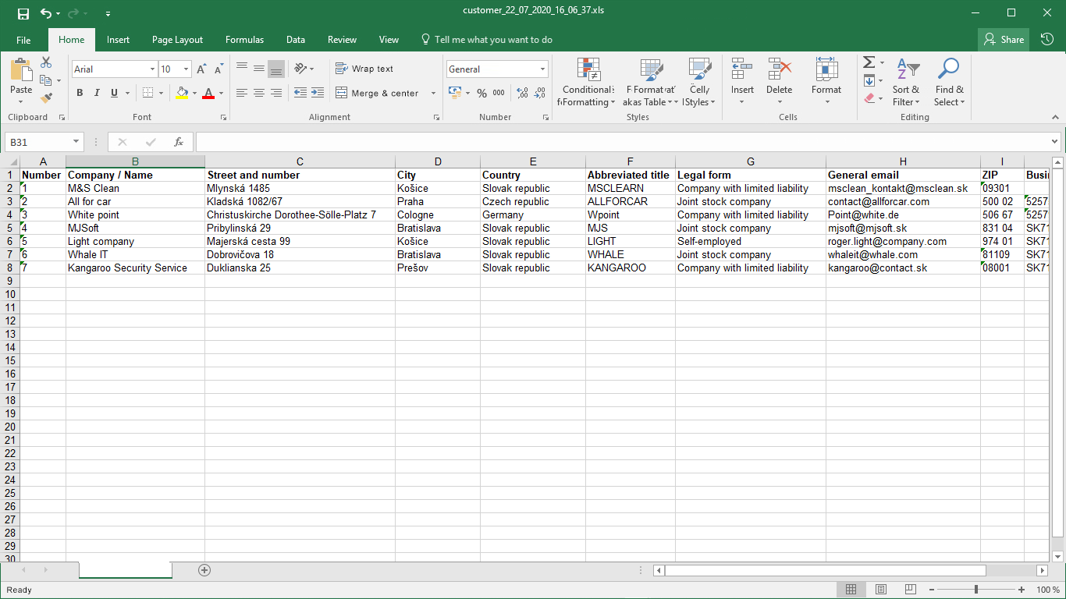Open Customize Quick Access Toolbar dropdown

(108, 14)
